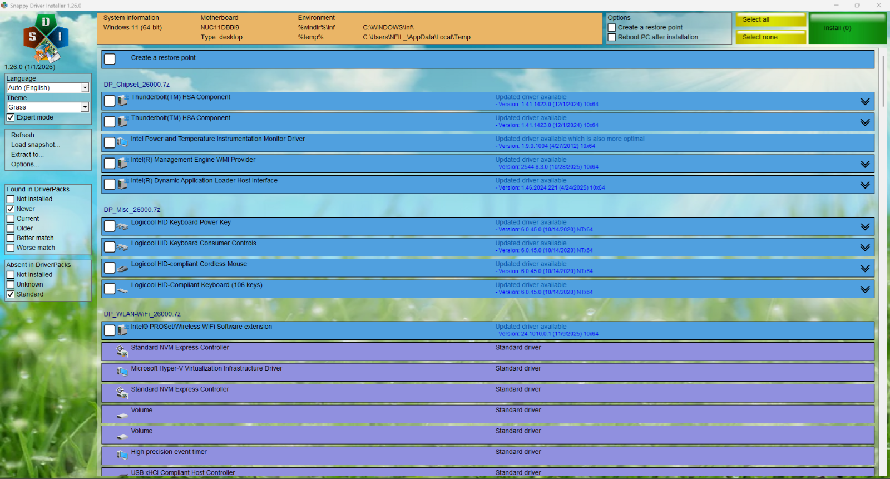The image size is (890, 479).
Task: Expand Logicool HID-Compliant Keyboard (106 keys) row
Action: 865,289
